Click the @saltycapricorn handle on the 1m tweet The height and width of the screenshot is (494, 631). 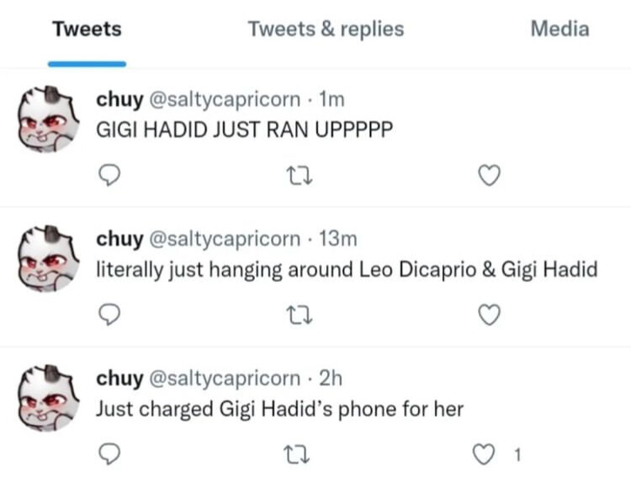(x=225, y=99)
